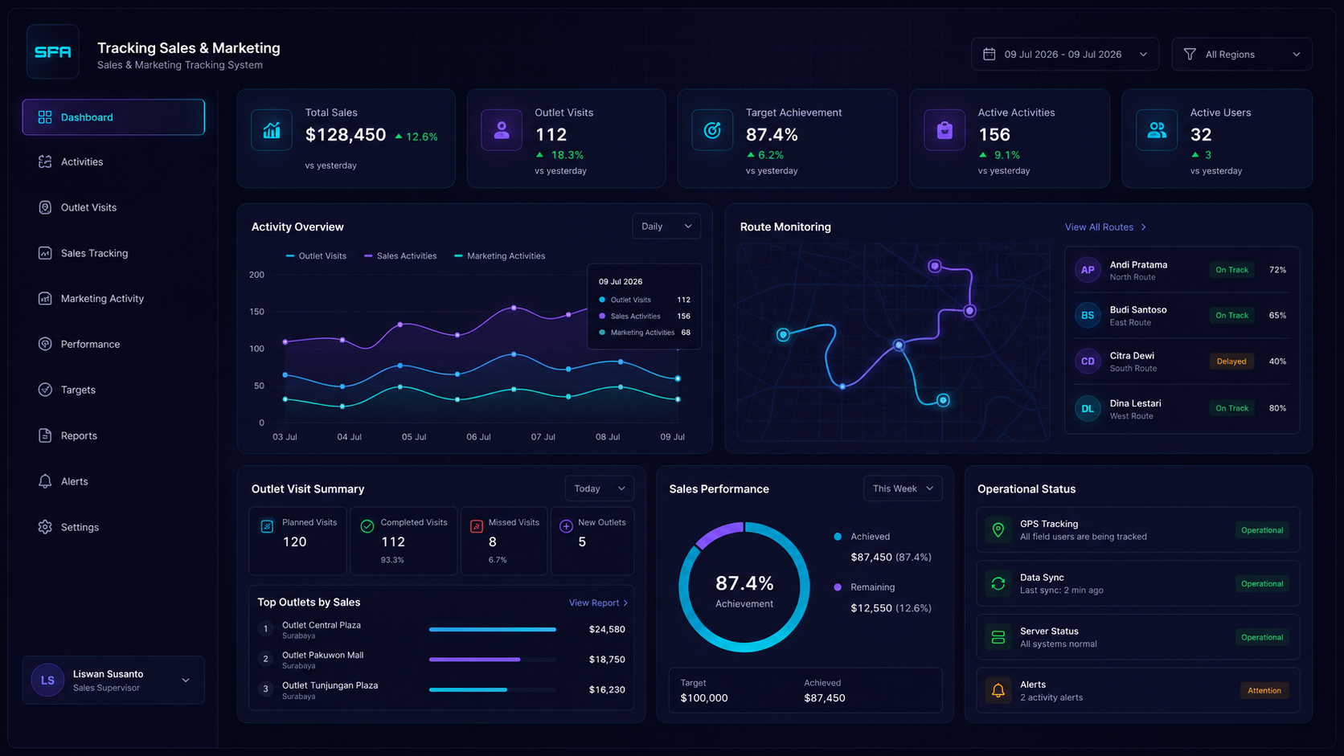Open the Today dropdown in Outlet Visit Summary

600,488
